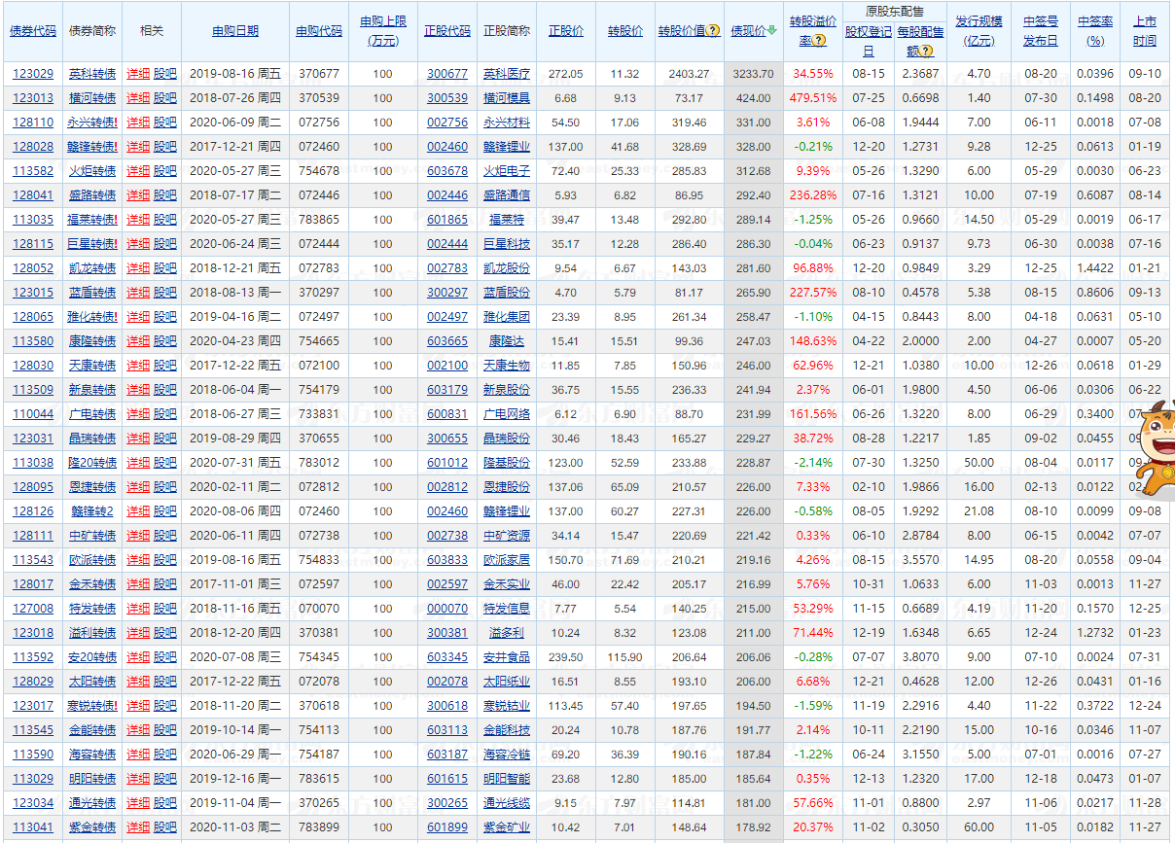
Task: Sort by 中签率(%) header
Action: 1096,31
